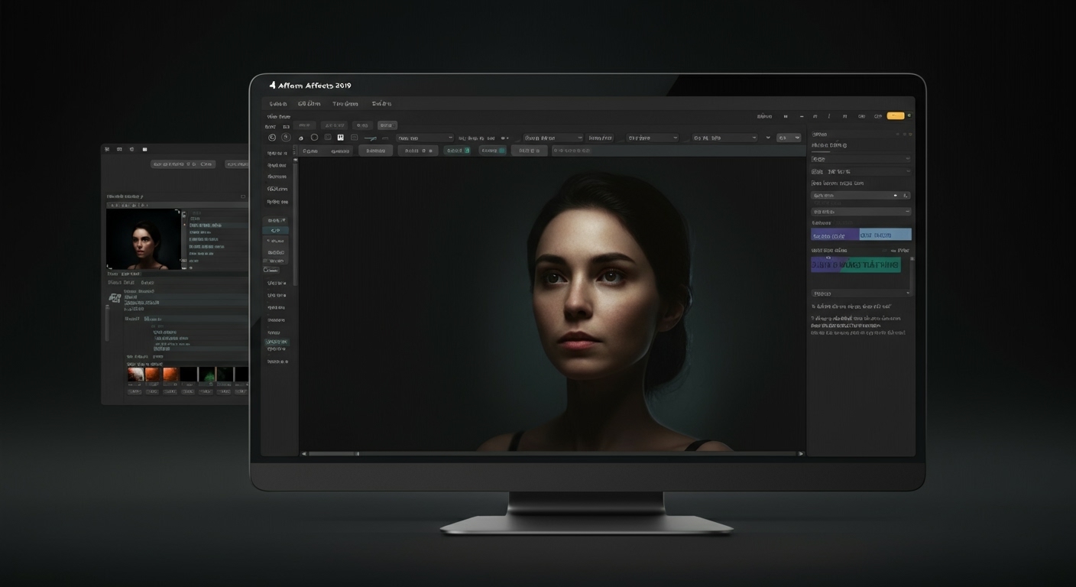Open the first menu in the menu bar

pos(278,103)
